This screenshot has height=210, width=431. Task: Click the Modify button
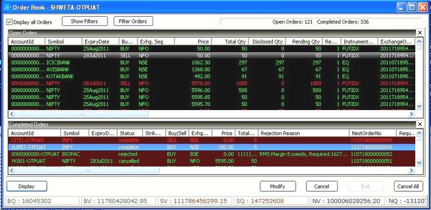tap(278, 186)
